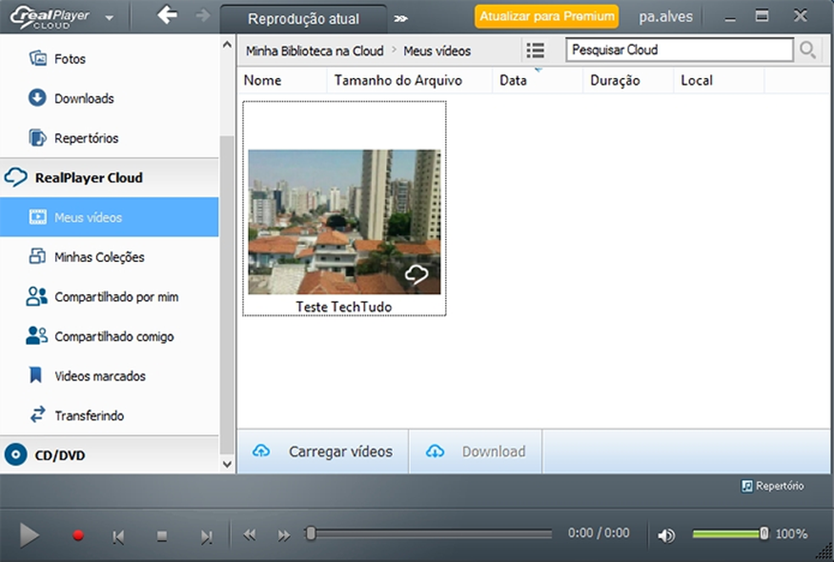Skip to the previous track
The image size is (834, 562).
pyautogui.click(x=119, y=536)
